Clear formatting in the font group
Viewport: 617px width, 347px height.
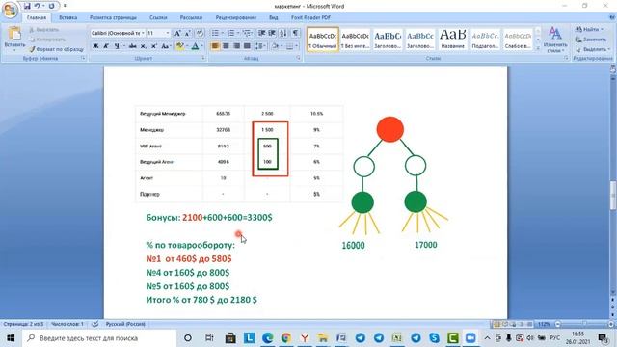pyautogui.click(x=200, y=33)
